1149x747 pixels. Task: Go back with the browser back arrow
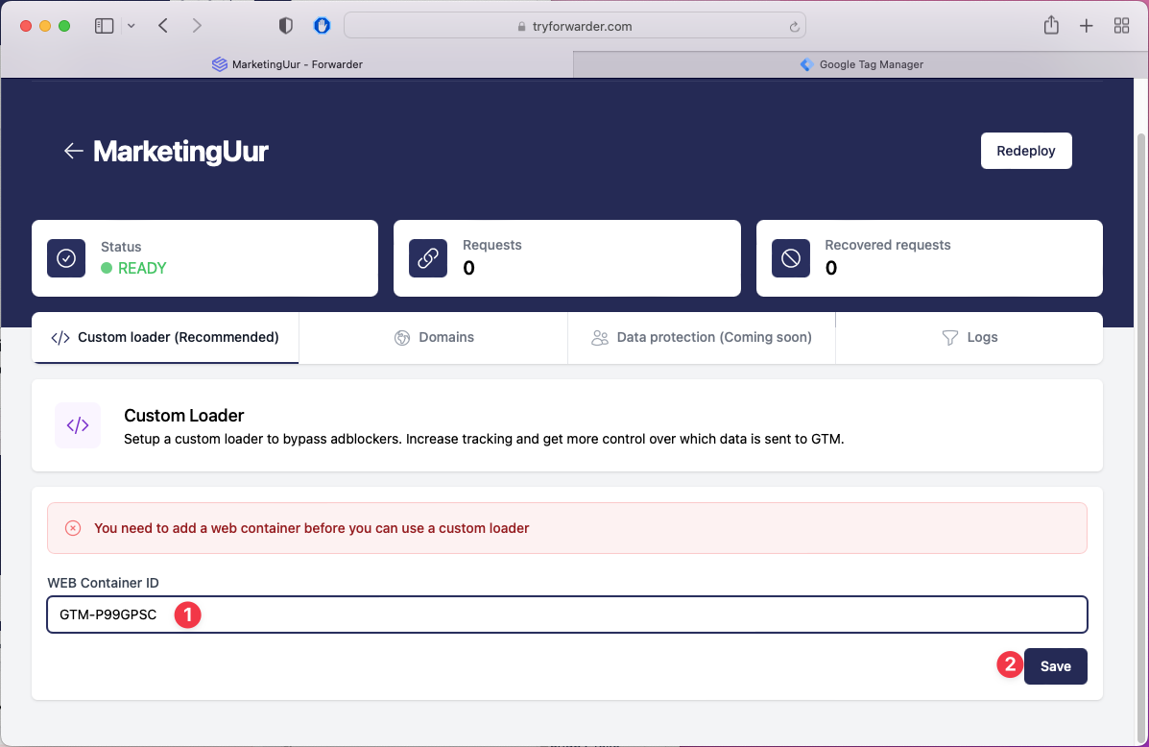pyautogui.click(x=162, y=26)
